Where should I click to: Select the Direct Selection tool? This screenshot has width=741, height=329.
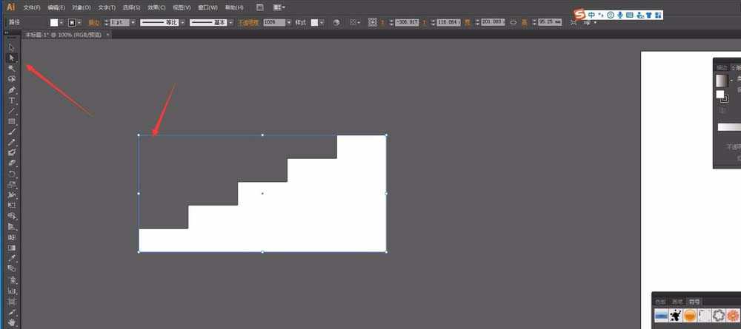[12, 58]
